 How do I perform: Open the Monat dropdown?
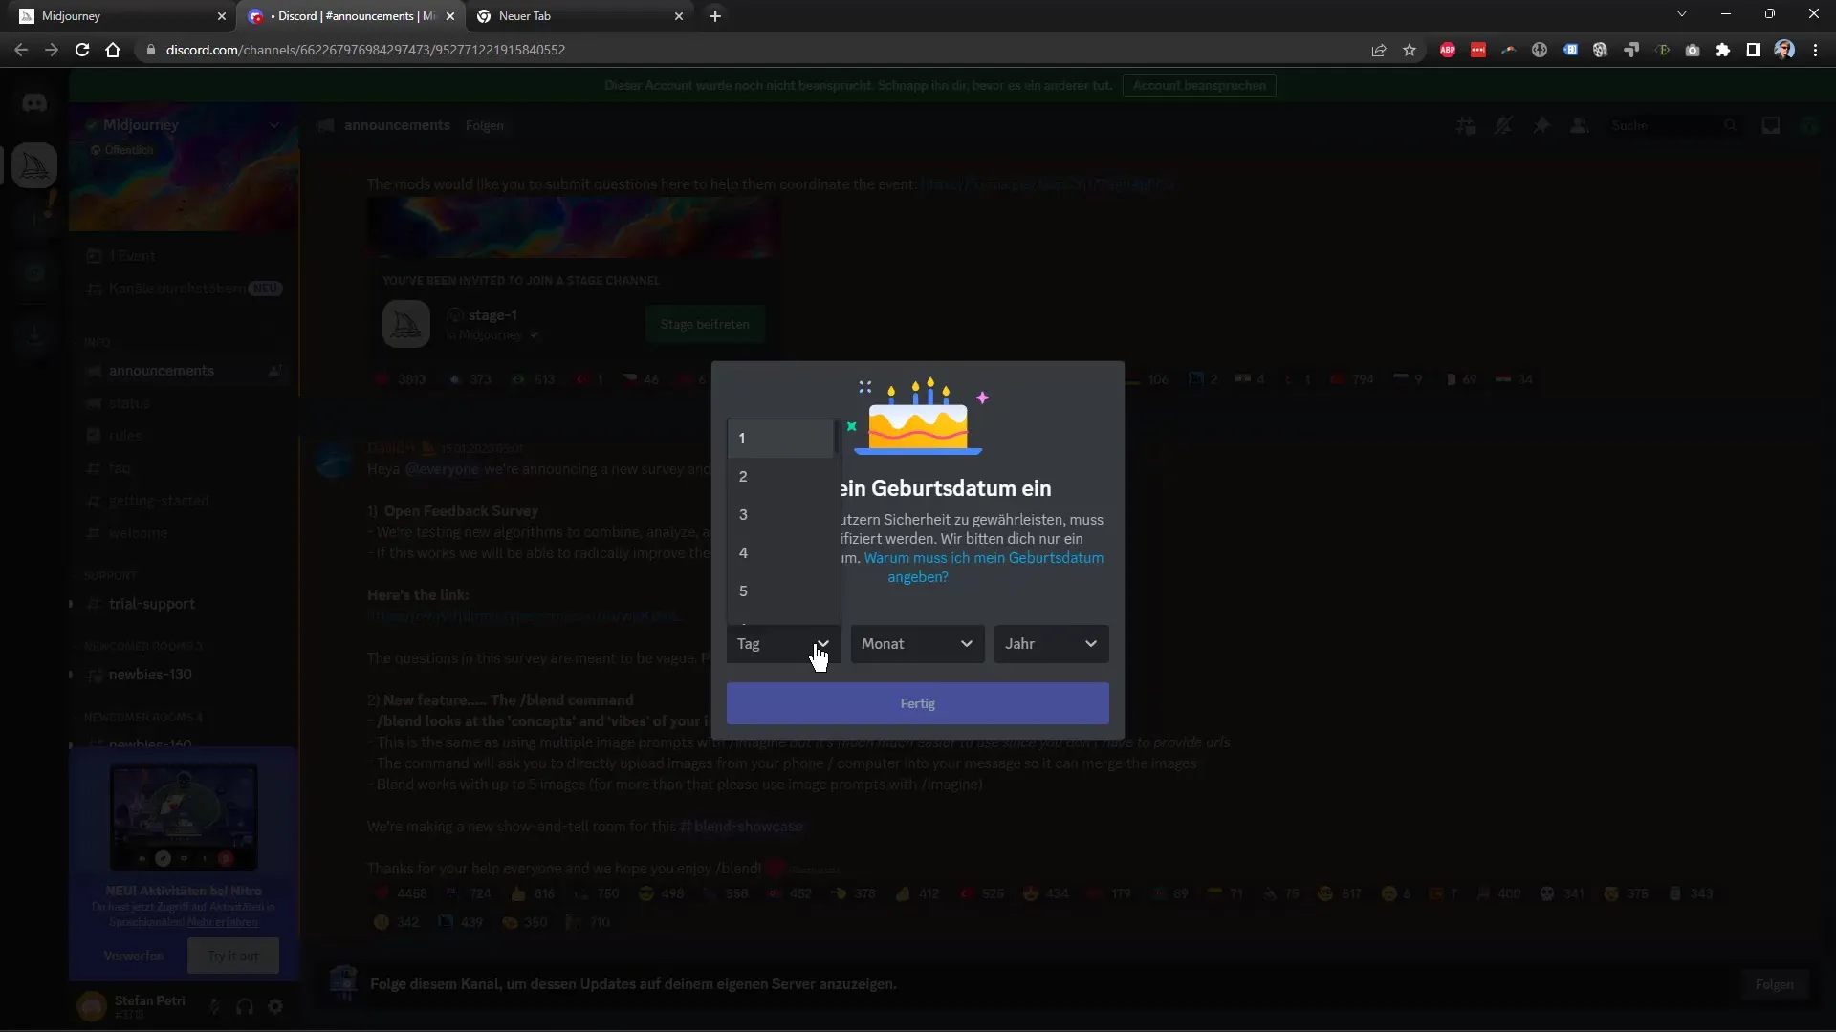click(x=917, y=644)
